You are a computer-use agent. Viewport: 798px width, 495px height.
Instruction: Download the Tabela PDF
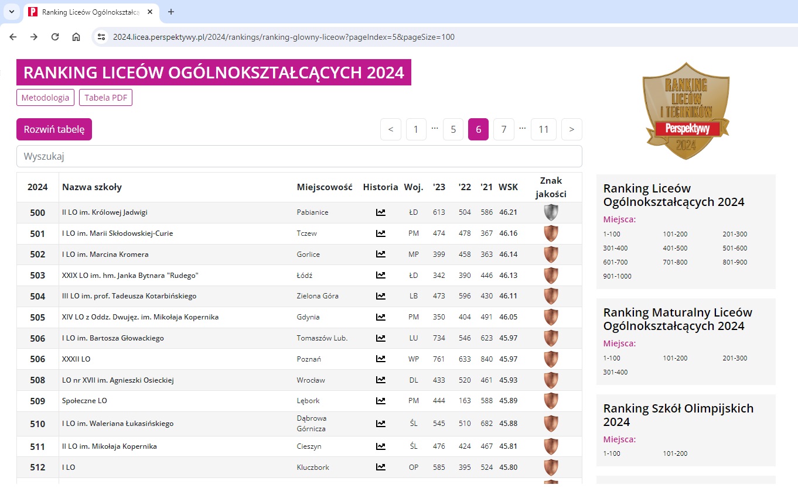(105, 98)
